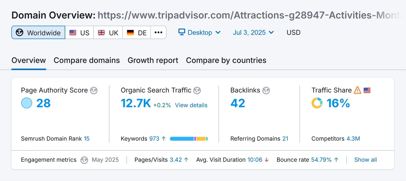Click the up arrow beside Bounce rate
Screen dimensions: 406x181
click(x=336, y=160)
